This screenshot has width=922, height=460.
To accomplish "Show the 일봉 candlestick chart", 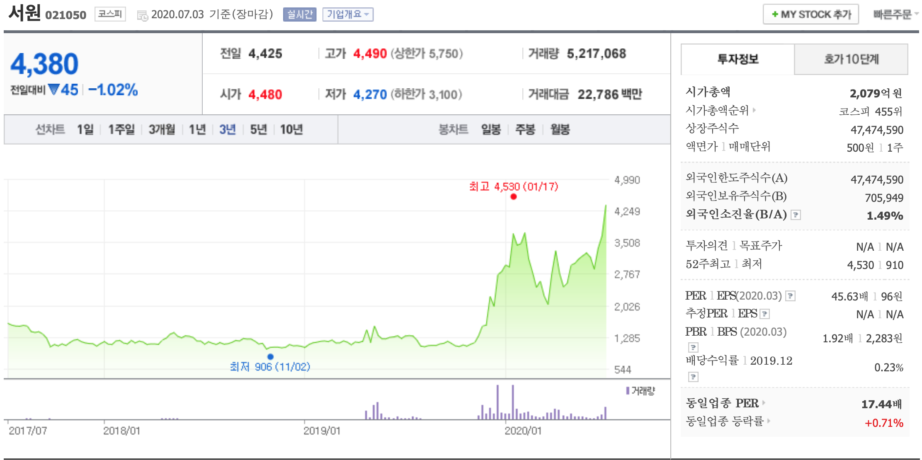I will [x=491, y=129].
